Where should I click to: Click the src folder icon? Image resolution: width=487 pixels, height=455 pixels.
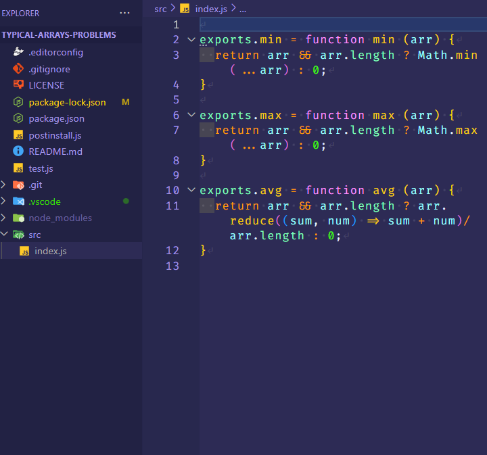click(18, 235)
